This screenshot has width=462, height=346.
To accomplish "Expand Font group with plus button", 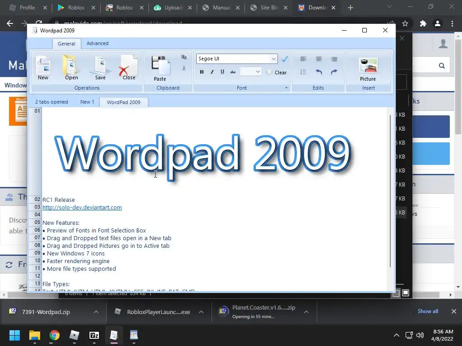I will coord(286,88).
